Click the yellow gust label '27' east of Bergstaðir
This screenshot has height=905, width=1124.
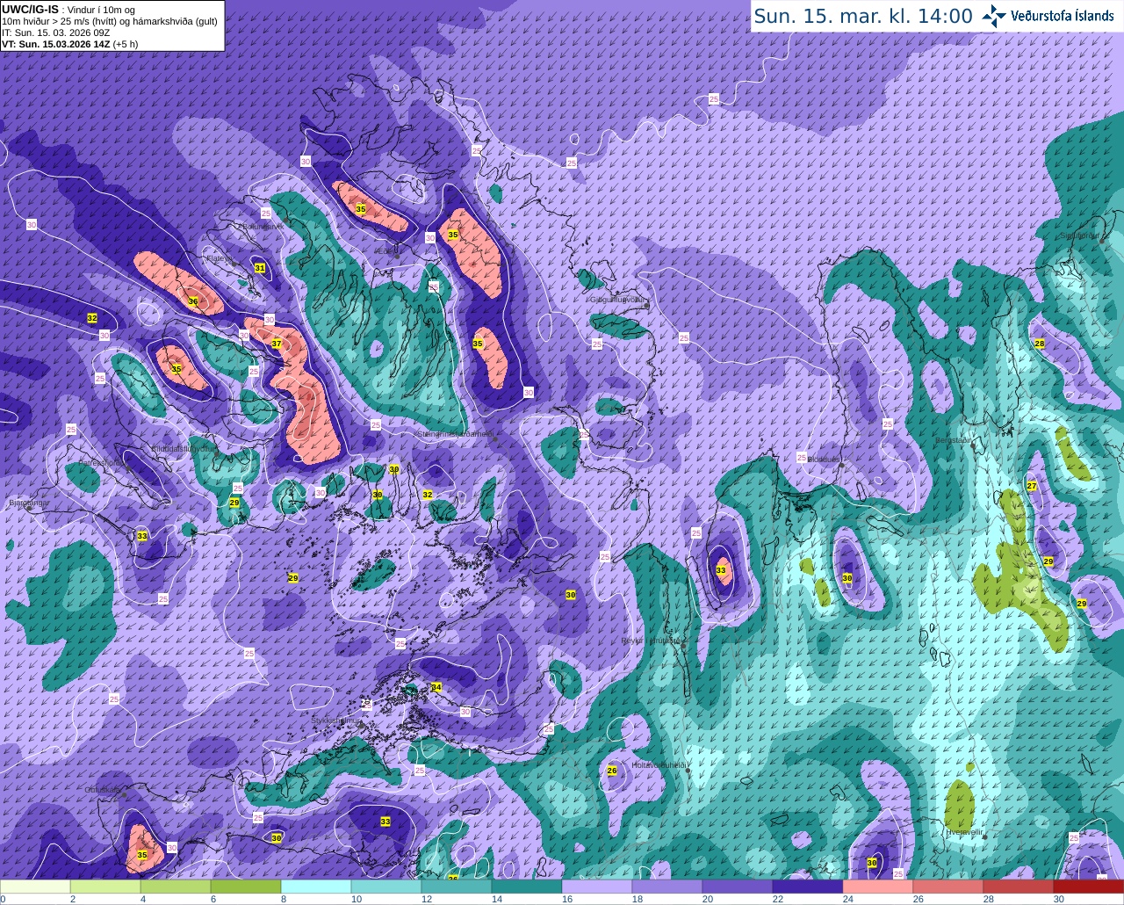(1032, 486)
